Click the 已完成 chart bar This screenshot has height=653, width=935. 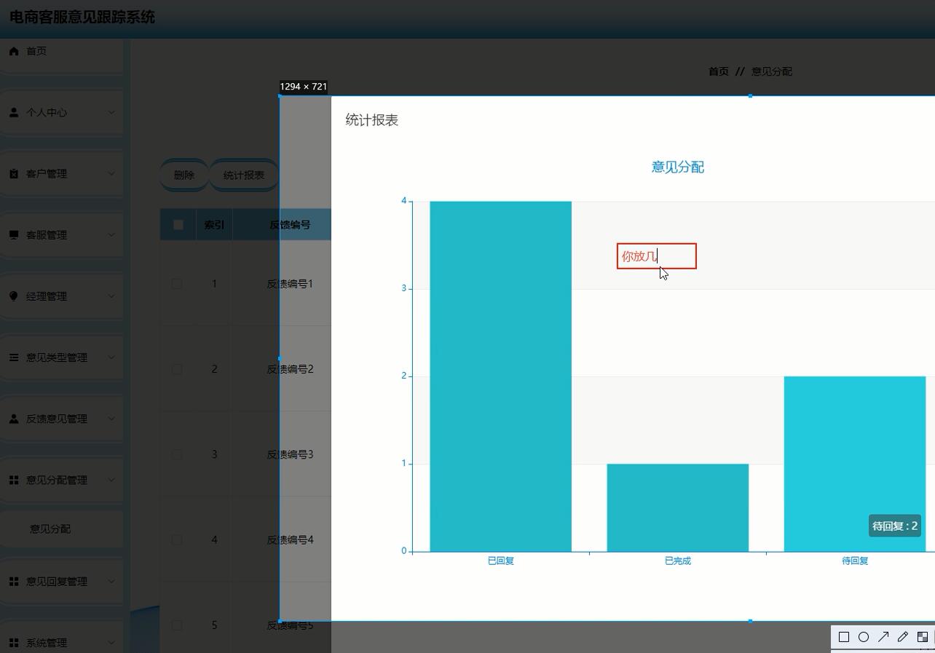coord(678,507)
